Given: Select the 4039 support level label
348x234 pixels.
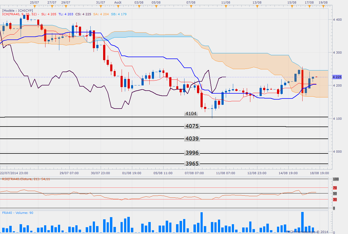Looking at the screenshot, I should (192, 138).
